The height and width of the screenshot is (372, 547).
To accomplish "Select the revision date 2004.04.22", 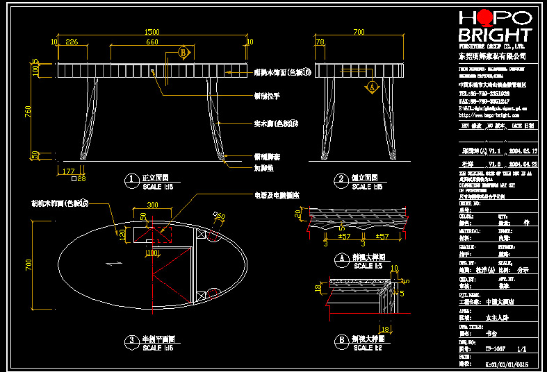I will (523, 164).
